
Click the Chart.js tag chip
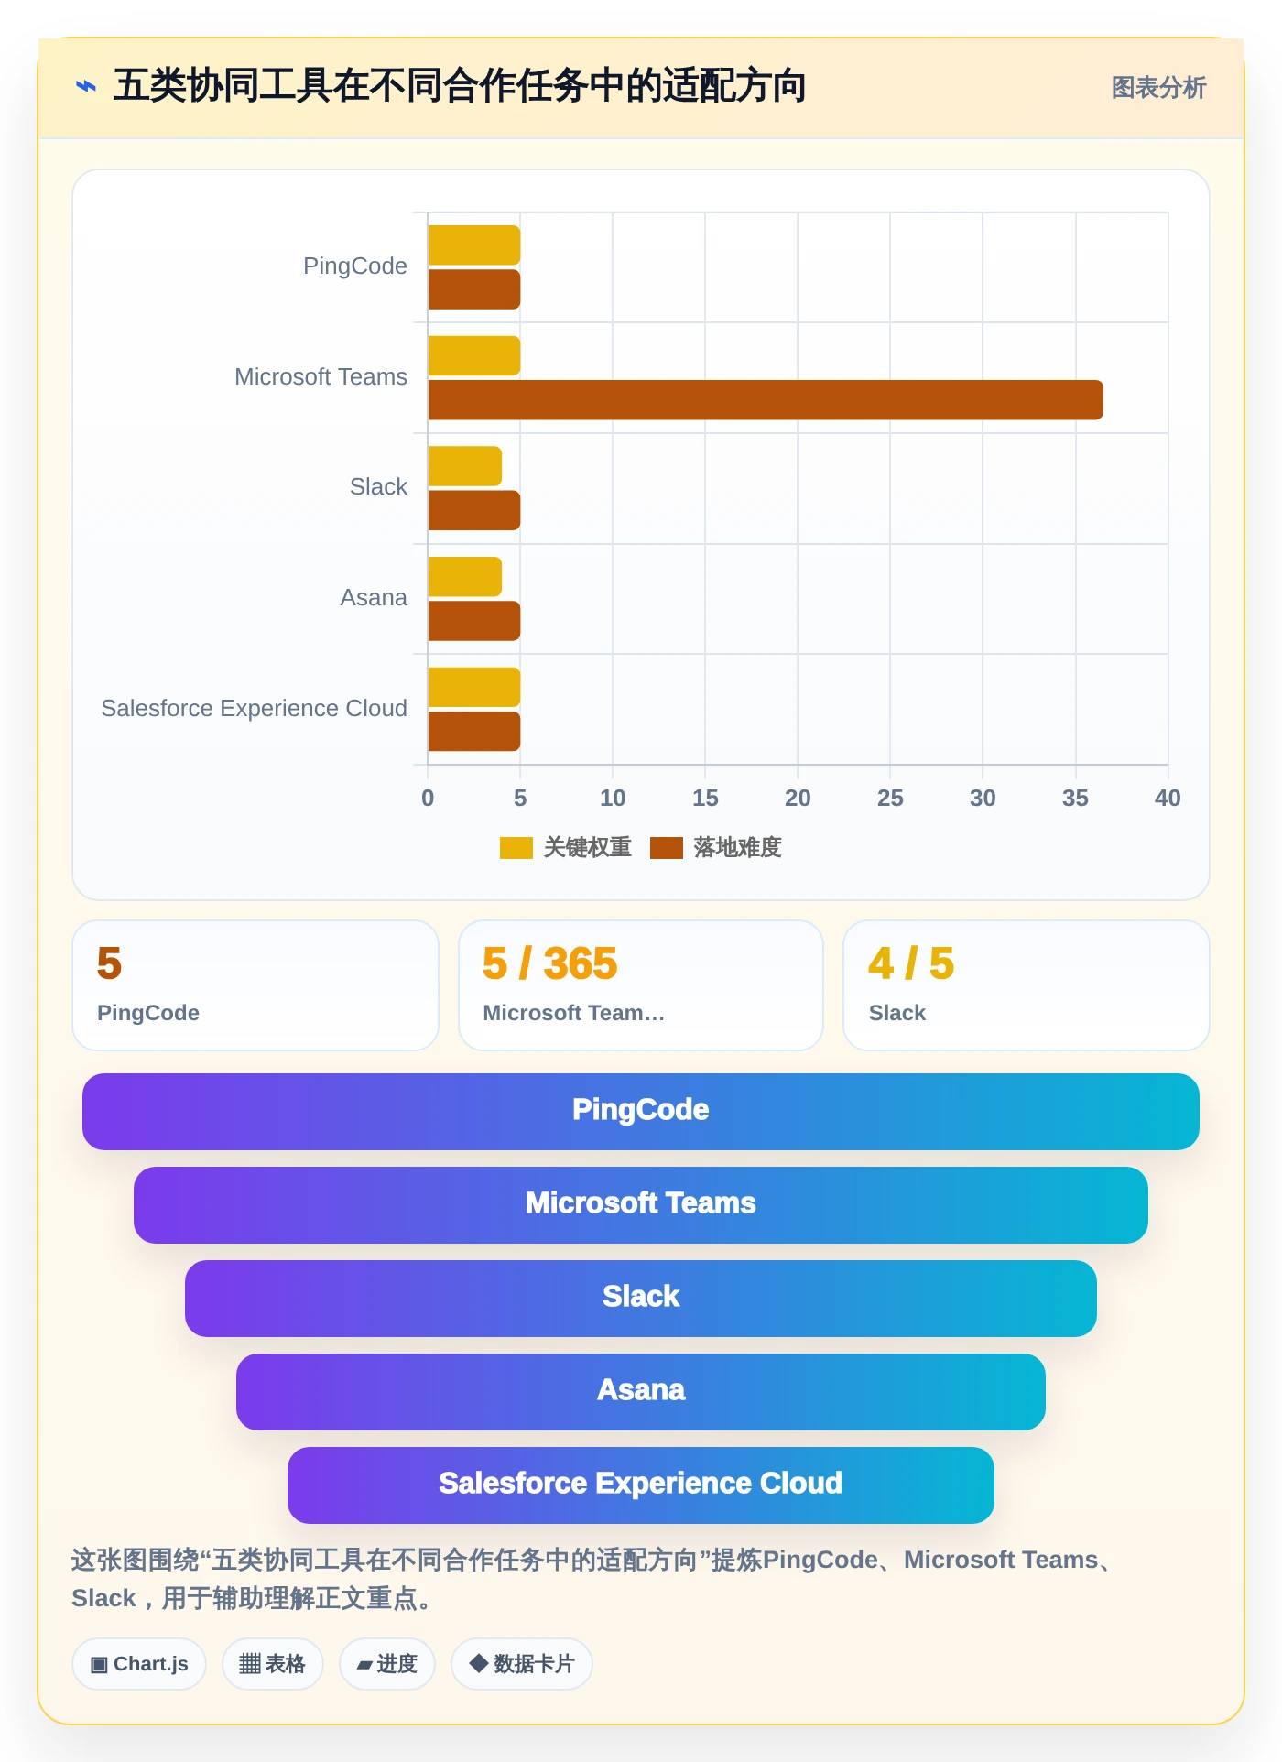[x=139, y=1664]
